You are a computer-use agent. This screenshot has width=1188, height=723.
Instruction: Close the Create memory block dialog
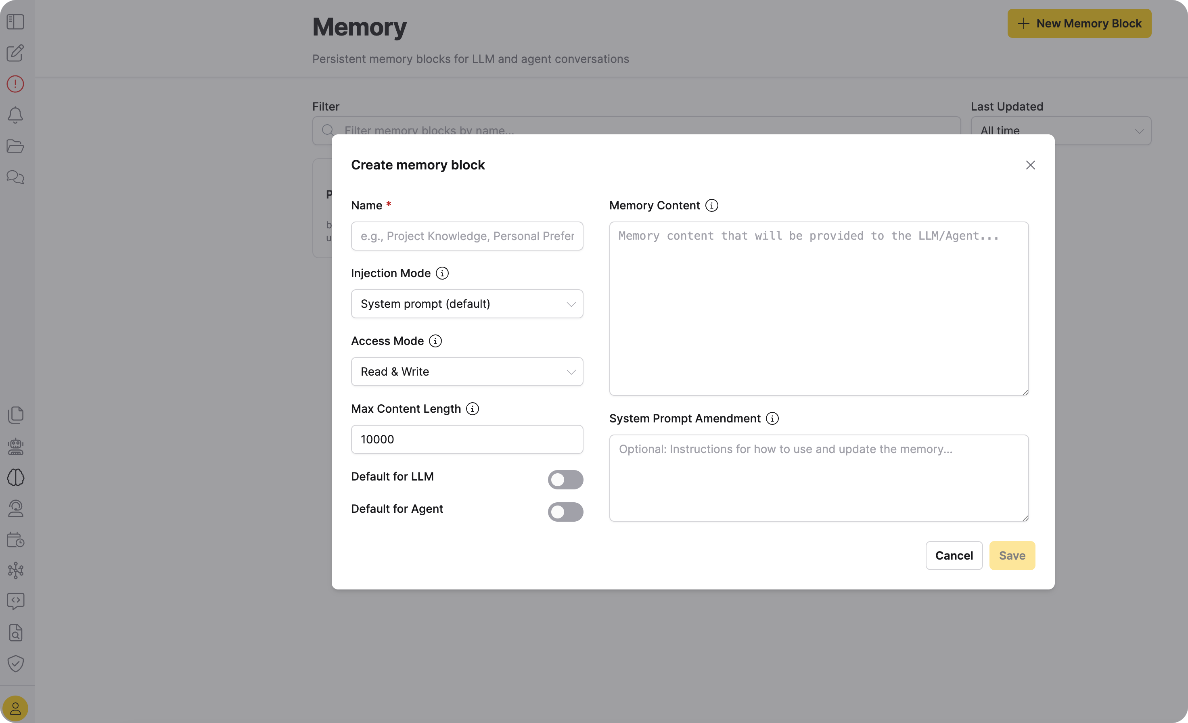[1030, 165]
